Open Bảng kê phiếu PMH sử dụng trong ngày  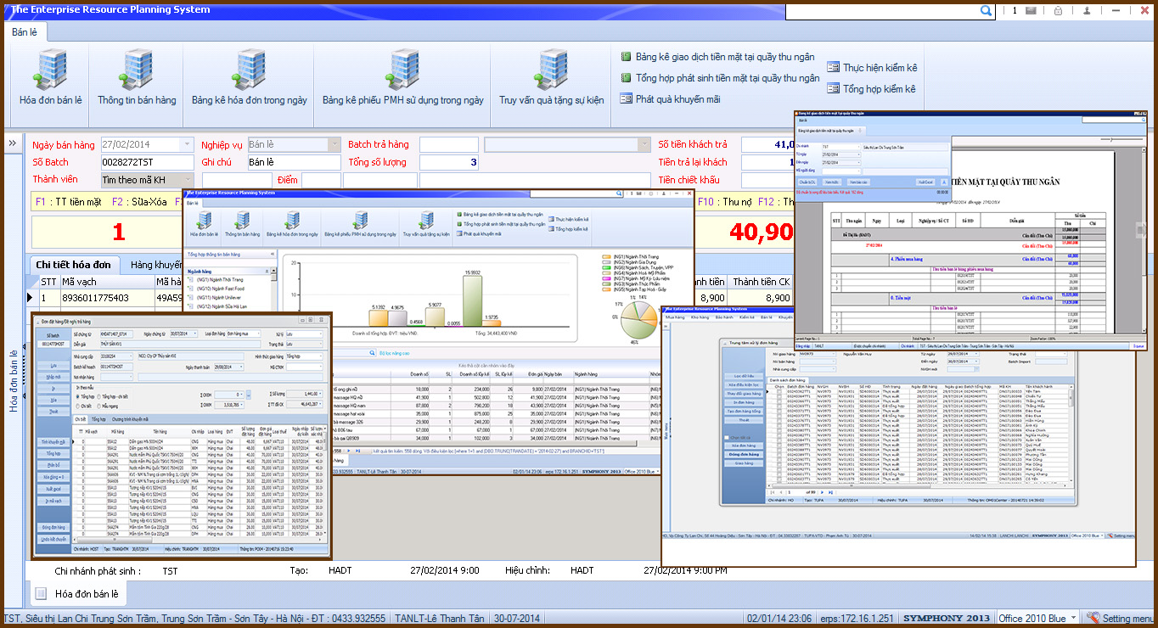403,77
